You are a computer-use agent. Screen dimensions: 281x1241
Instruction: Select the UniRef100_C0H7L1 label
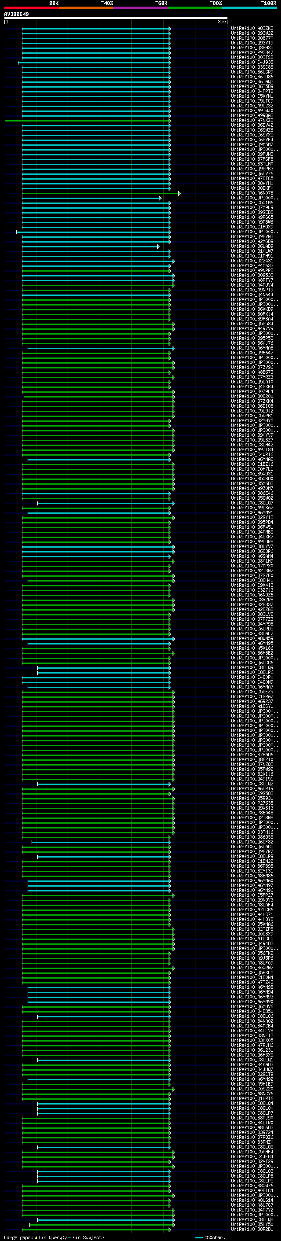point(252,469)
